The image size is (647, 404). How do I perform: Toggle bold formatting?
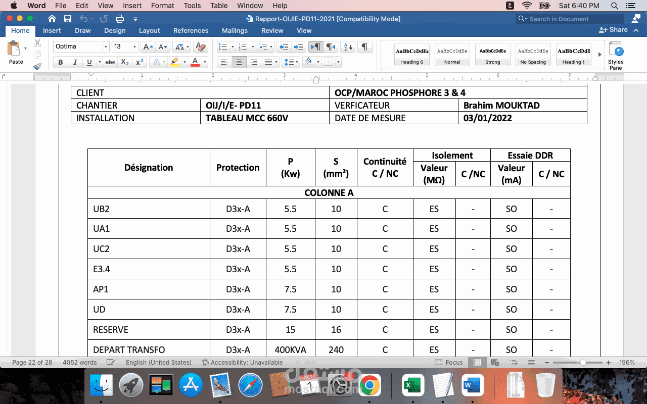[x=61, y=62]
